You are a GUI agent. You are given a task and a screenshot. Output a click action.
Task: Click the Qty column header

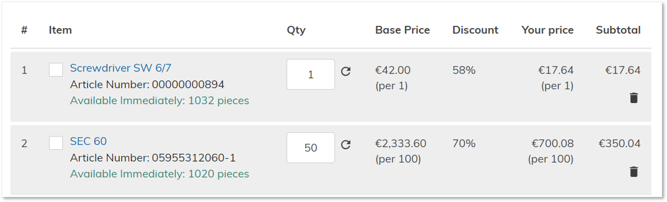[296, 30]
